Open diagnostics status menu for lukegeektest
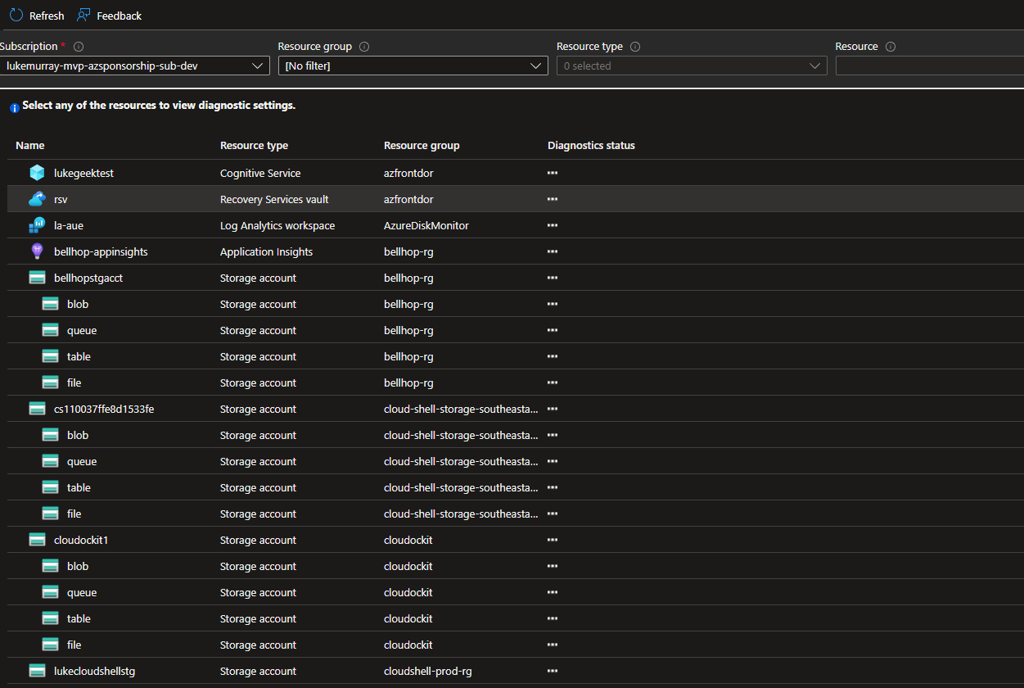The width and height of the screenshot is (1024, 688). (x=553, y=173)
